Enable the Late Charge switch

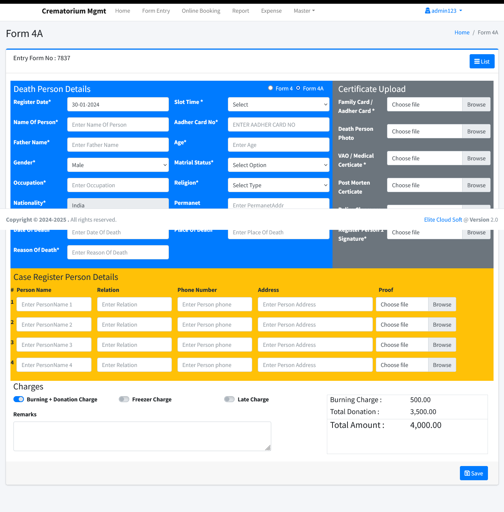(x=229, y=399)
